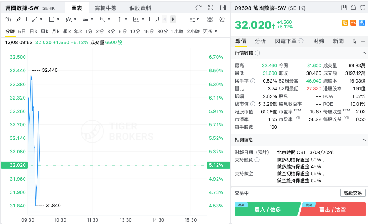Add stock to watchlist heart icon
The height and width of the screenshot is (224, 368).
(x=362, y=8)
